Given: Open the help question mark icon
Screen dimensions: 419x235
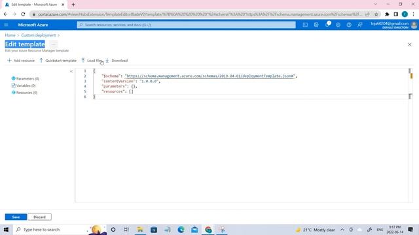Looking at the screenshot, I should 349,25.
